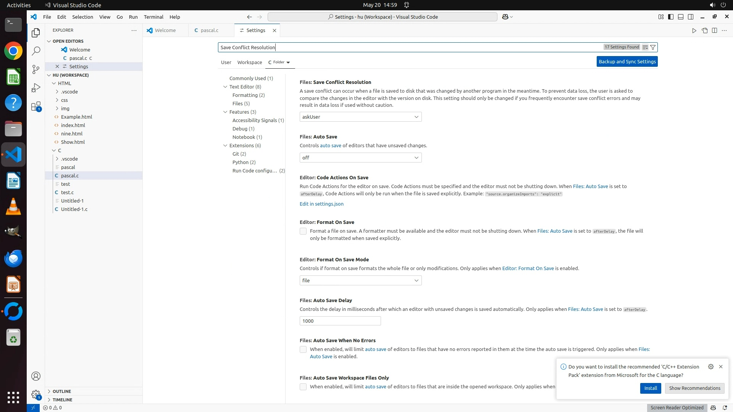Collapse the HTML folder in explorer
Screen dimensions: 733x412
coord(54,83)
